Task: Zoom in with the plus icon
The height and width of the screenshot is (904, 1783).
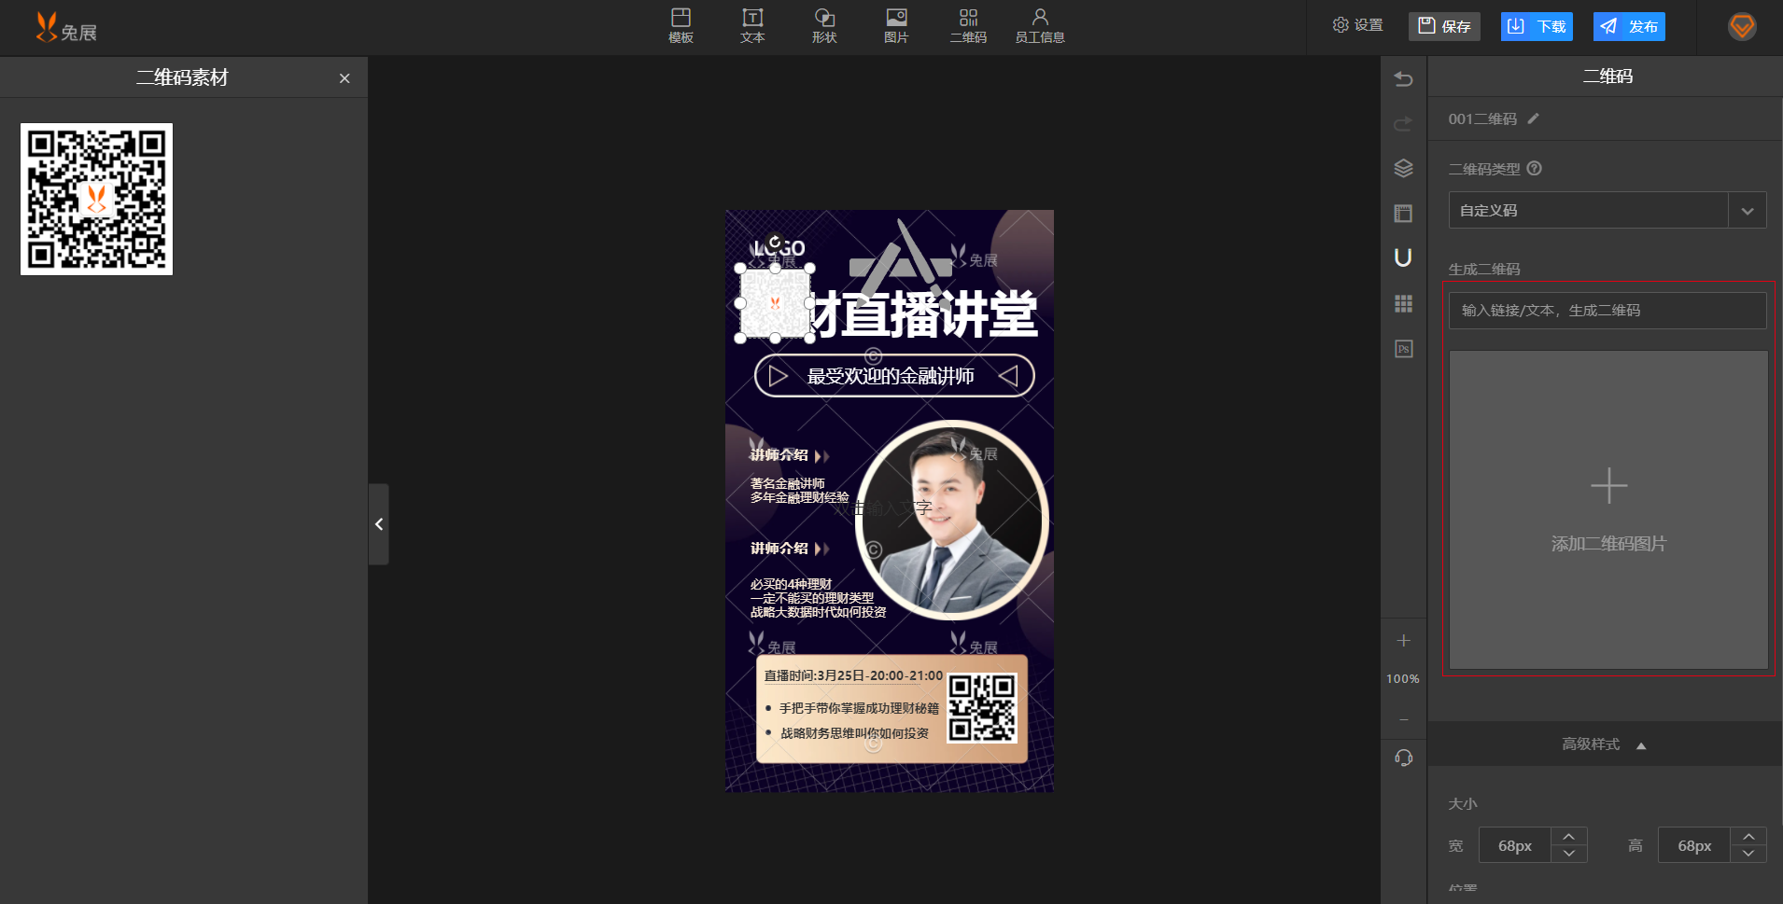Action: (x=1403, y=641)
